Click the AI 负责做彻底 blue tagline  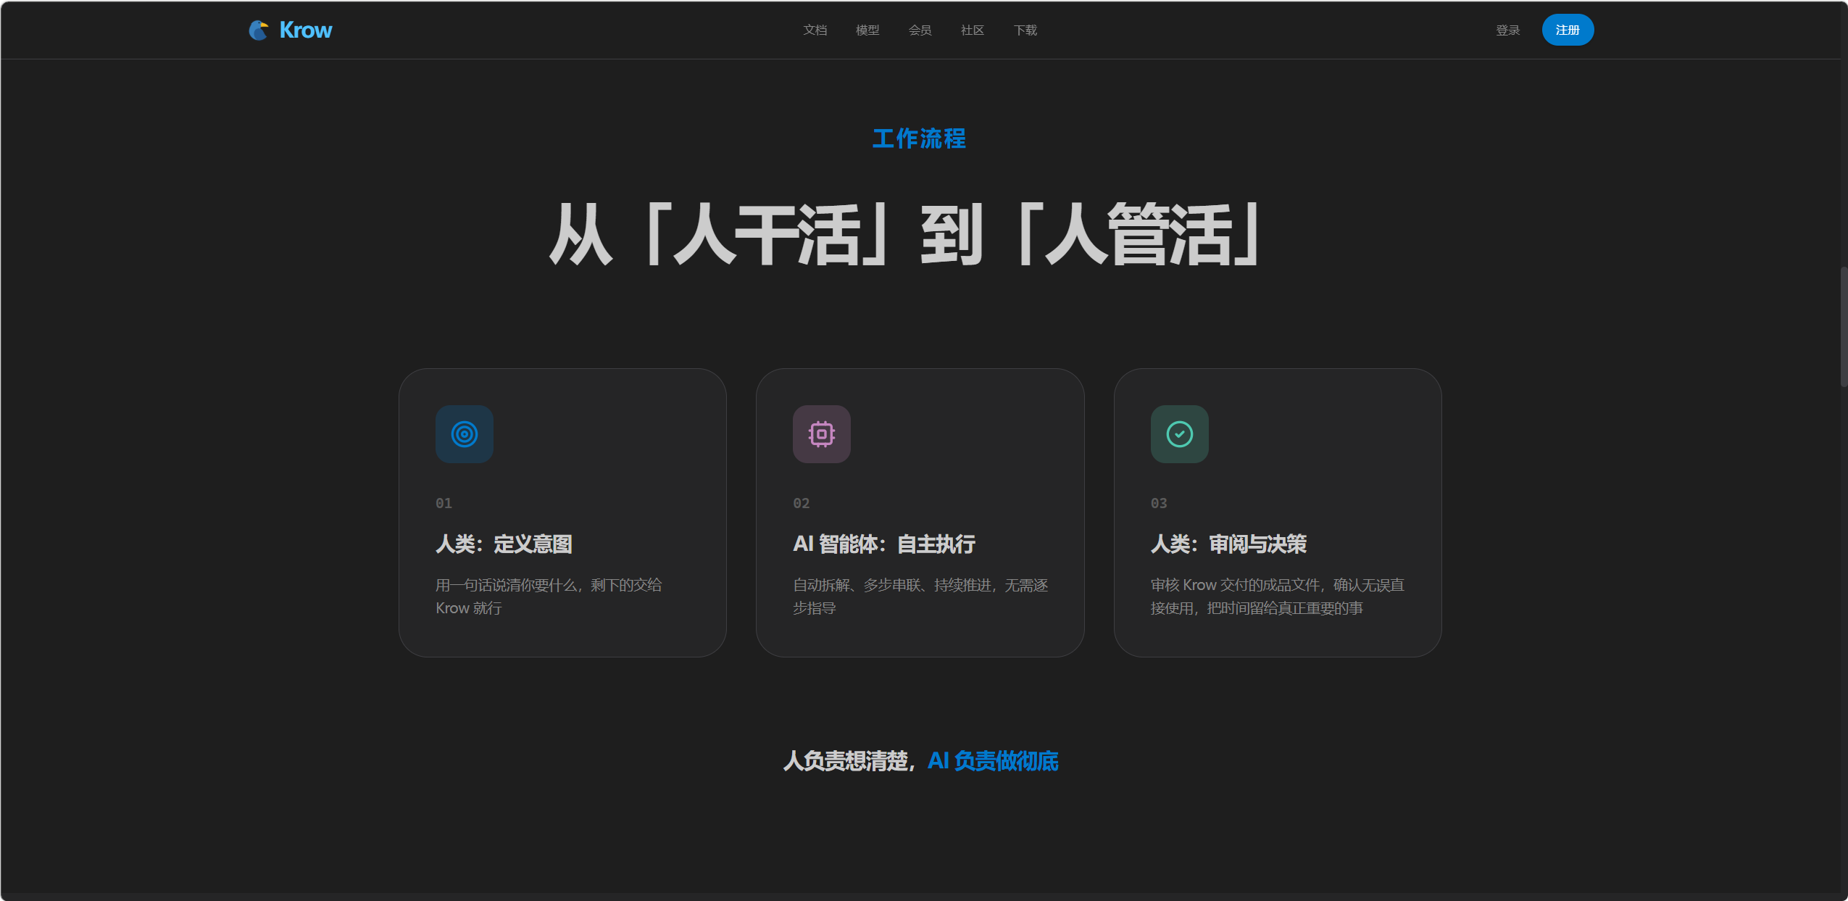(x=993, y=760)
